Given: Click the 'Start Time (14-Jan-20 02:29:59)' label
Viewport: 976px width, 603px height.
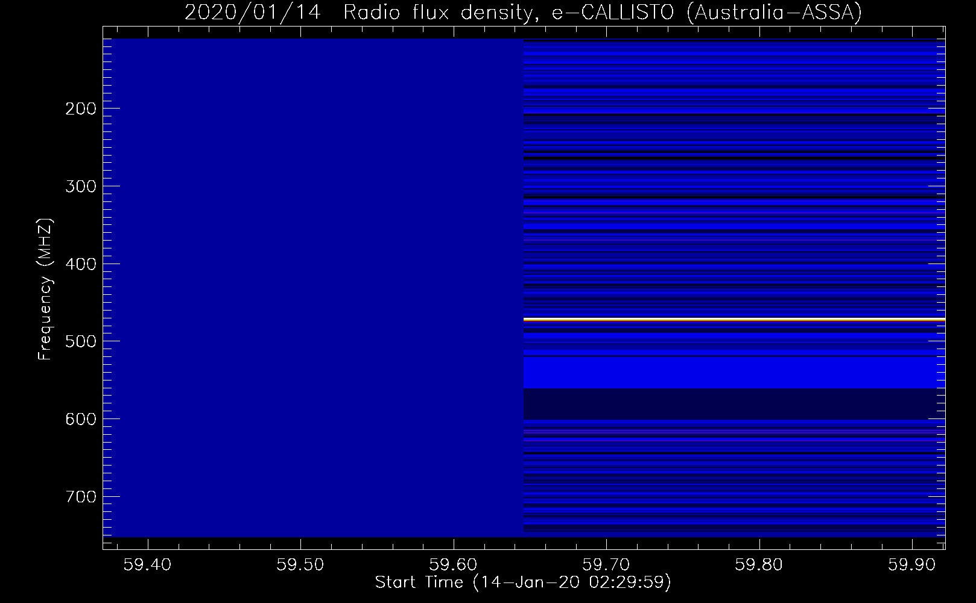Looking at the screenshot, I should click(x=523, y=582).
